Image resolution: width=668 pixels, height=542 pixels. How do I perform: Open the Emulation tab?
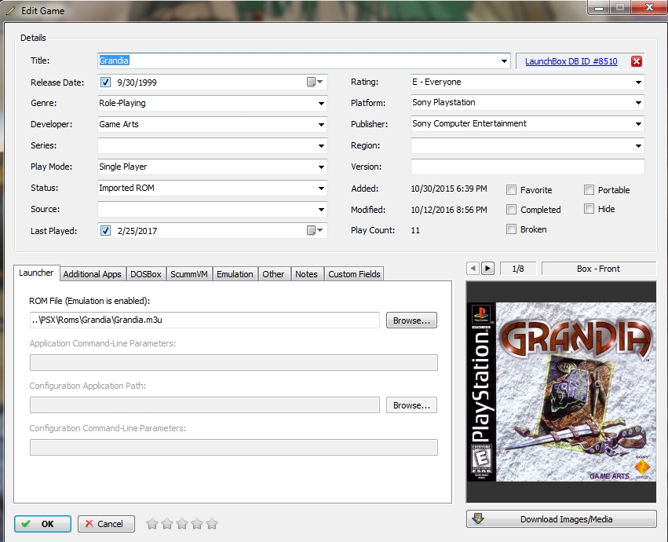tap(235, 274)
